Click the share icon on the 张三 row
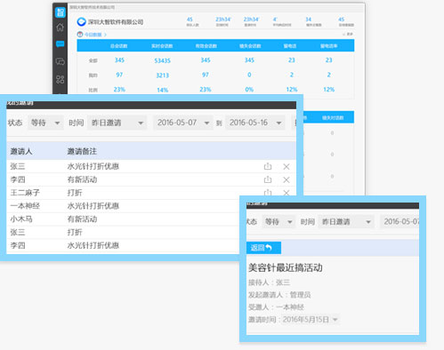Image resolution: width=444 pixels, height=350 pixels. (x=268, y=166)
